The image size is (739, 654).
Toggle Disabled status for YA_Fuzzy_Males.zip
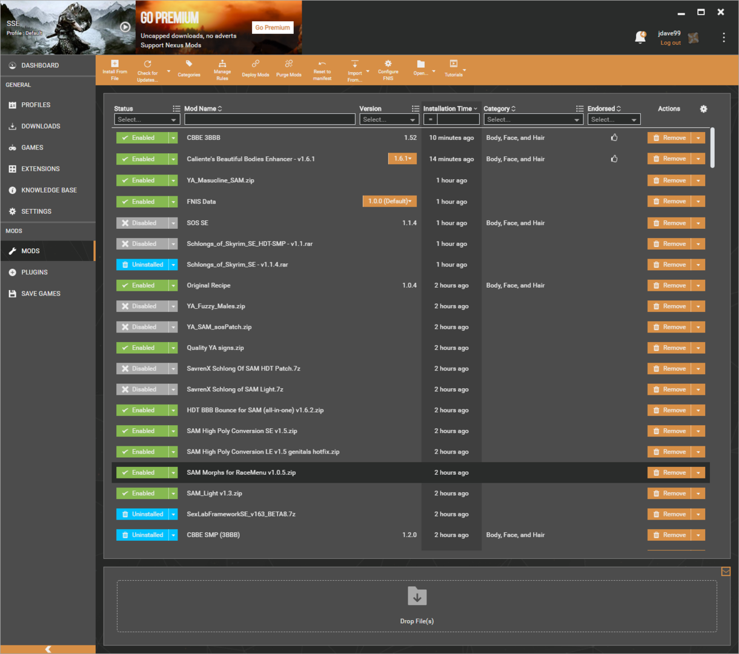[142, 306]
